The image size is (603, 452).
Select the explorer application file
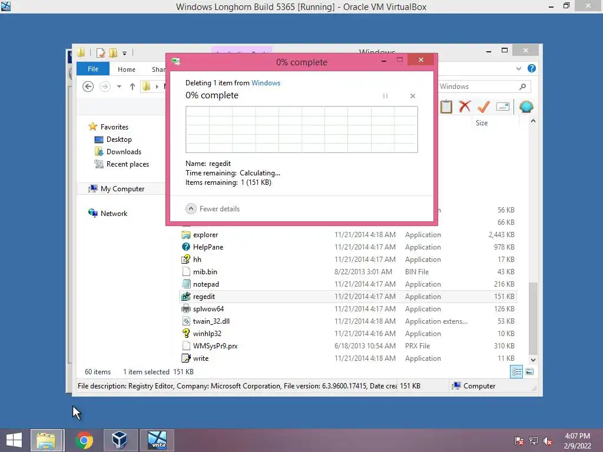point(206,235)
